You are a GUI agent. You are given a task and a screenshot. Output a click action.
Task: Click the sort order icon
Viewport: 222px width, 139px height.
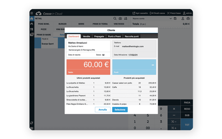point(126,18)
